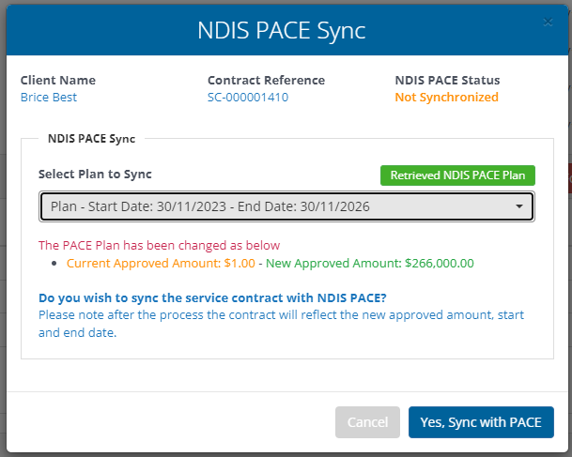The height and width of the screenshot is (457, 572).
Task: Click the 'Please note after the process' text
Action: click(281, 324)
